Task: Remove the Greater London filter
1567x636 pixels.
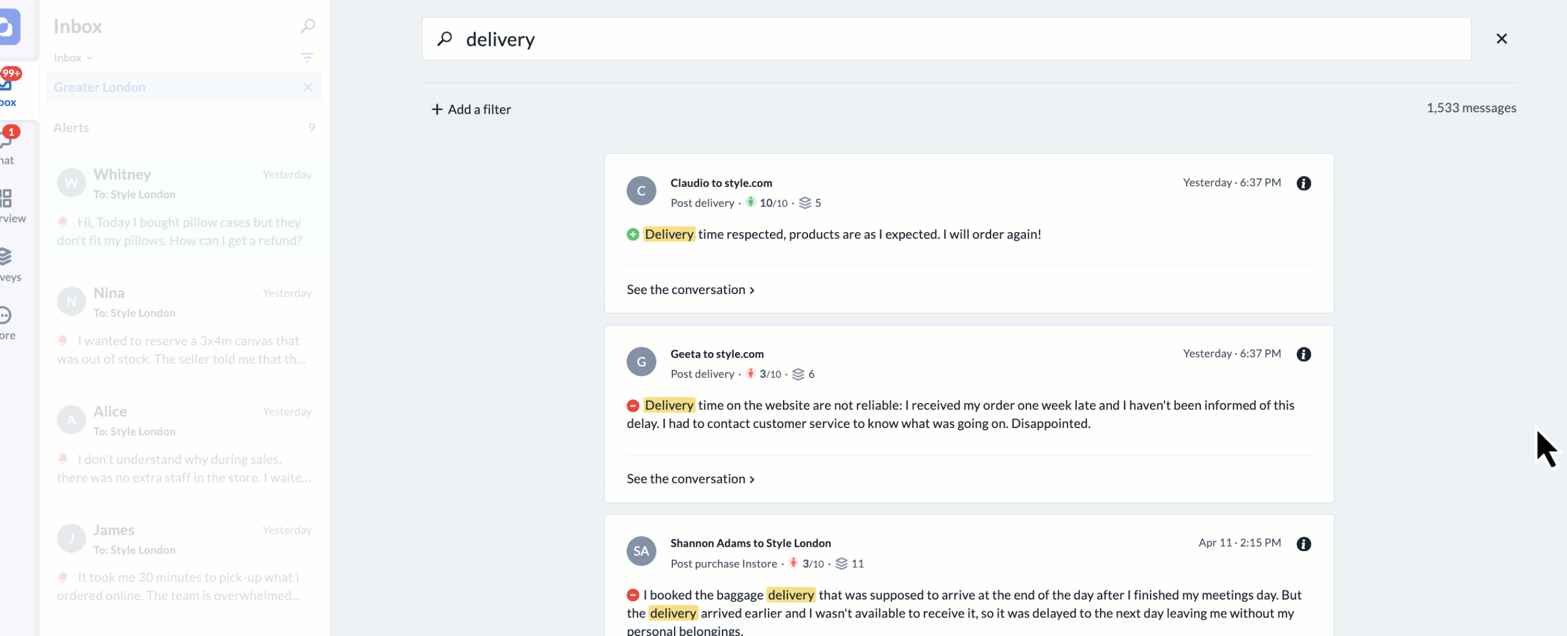Action: tap(308, 87)
